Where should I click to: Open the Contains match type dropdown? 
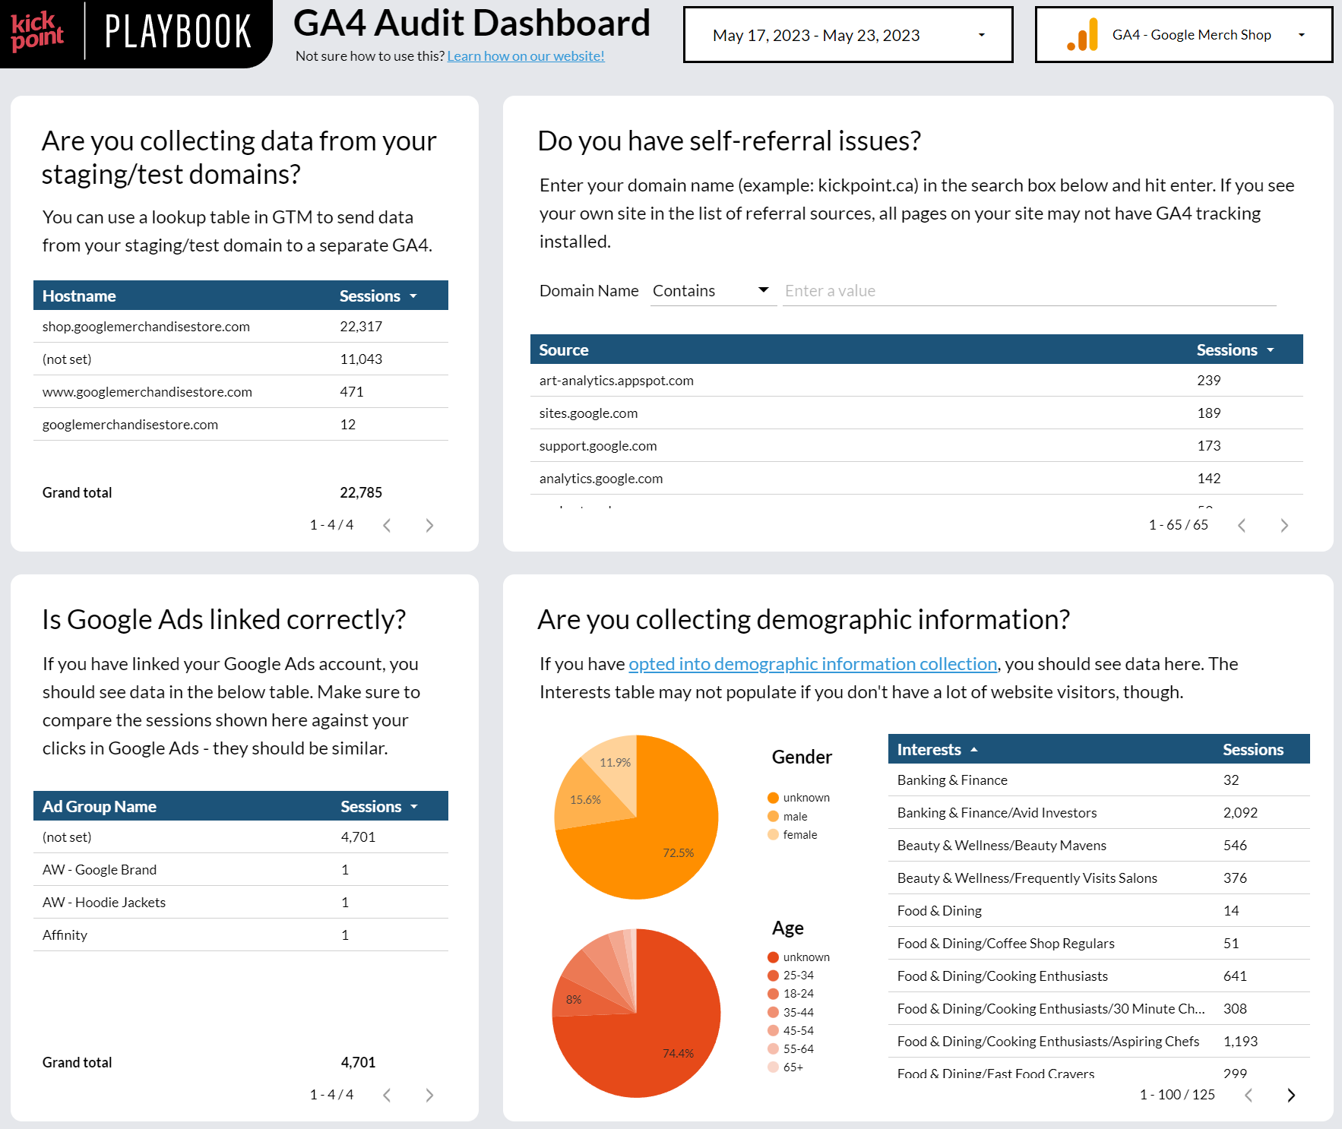click(712, 291)
